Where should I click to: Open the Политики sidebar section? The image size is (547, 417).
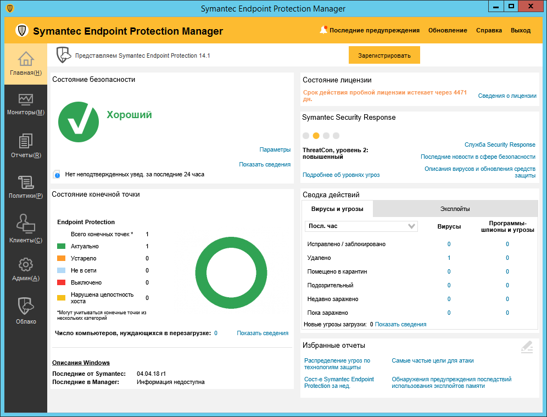tap(26, 187)
